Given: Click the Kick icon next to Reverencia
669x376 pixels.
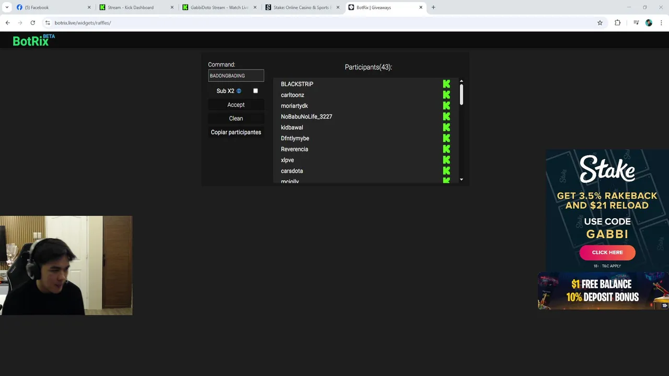Looking at the screenshot, I should click(x=446, y=149).
